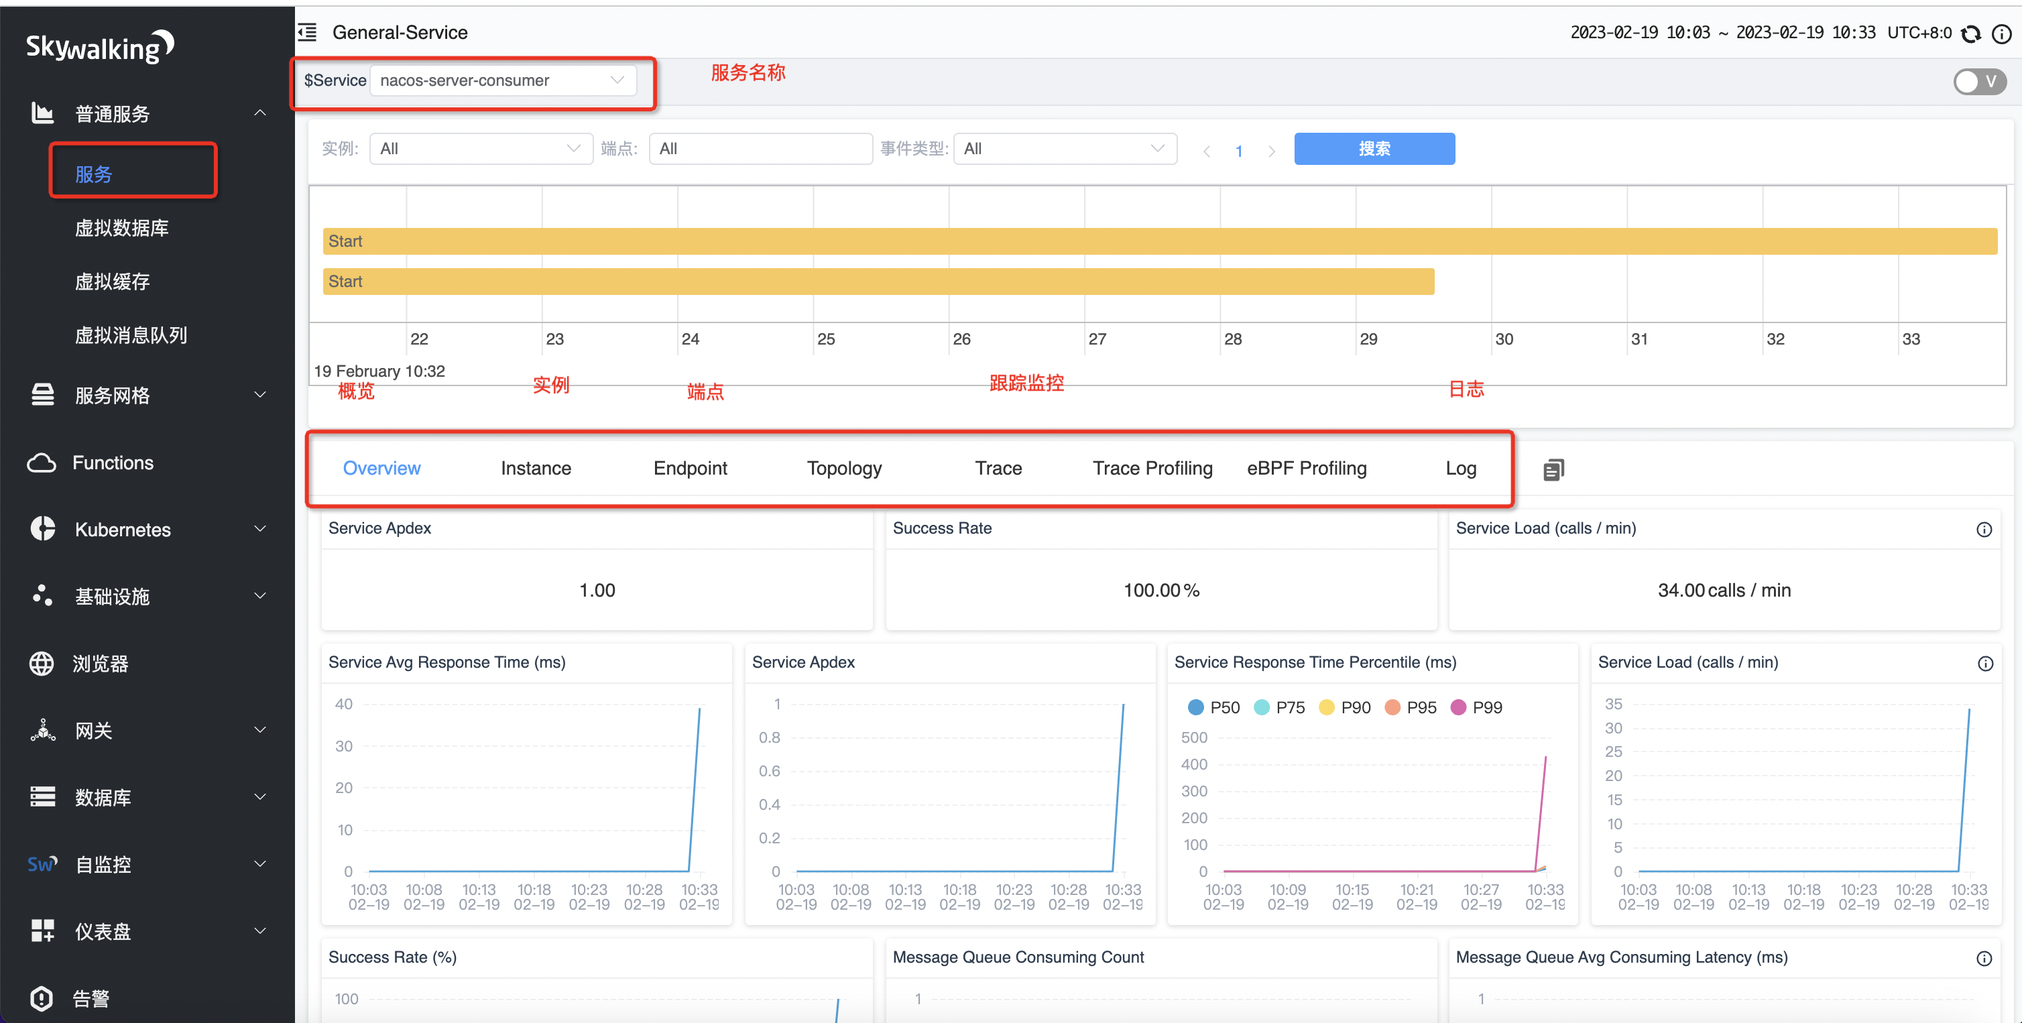Viewport: 2022px width, 1023px height.
Task: Click the 数据库 list icon
Action: [x=42, y=797]
